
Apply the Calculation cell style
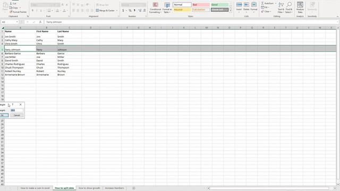[x=201, y=10]
